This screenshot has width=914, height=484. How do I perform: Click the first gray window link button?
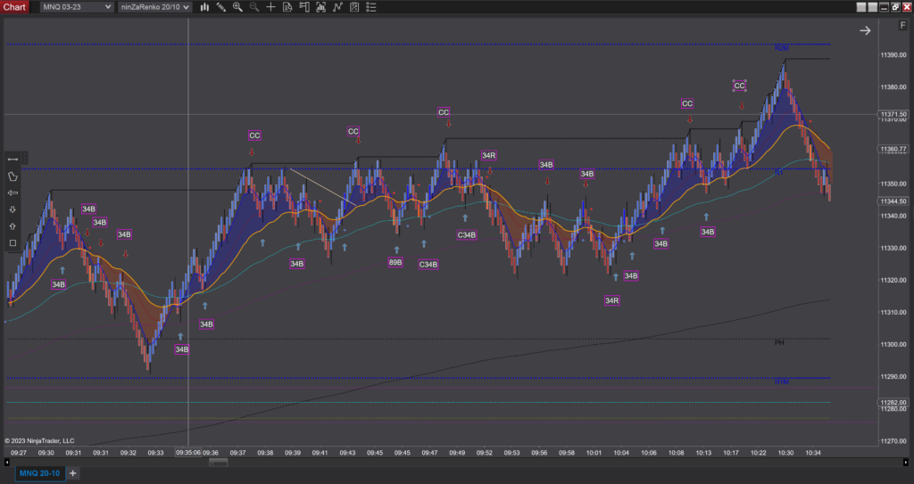(861, 7)
